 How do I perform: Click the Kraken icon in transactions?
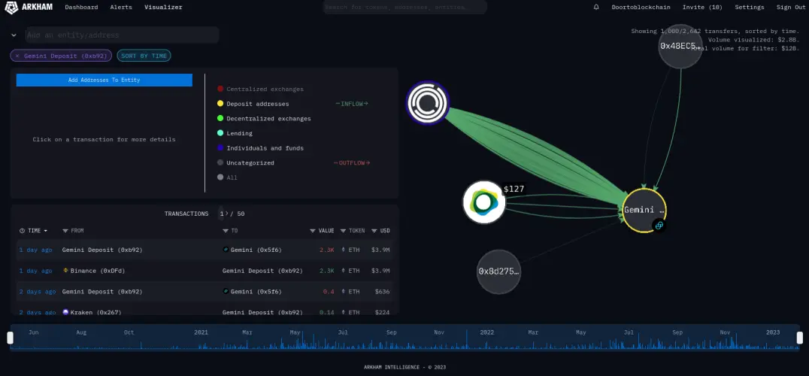pyautogui.click(x=65, y=312)
